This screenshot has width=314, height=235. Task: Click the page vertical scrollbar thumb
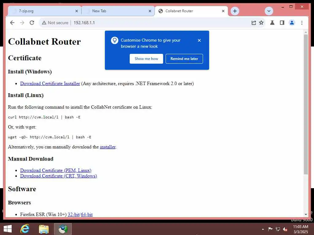point(306,104)
